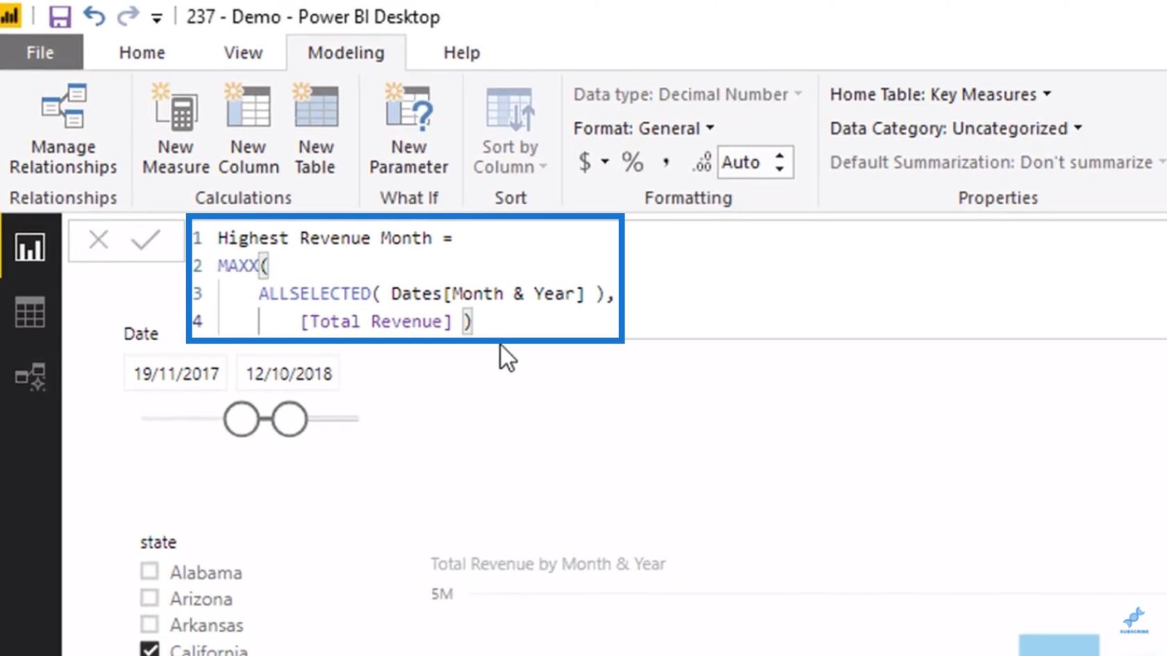Click the right date slider handle
Viewport: 1167px width, 656px height.
click(x=290, y=419)
